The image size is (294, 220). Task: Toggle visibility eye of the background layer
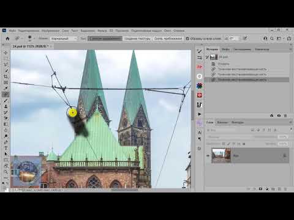pos(208,156)
